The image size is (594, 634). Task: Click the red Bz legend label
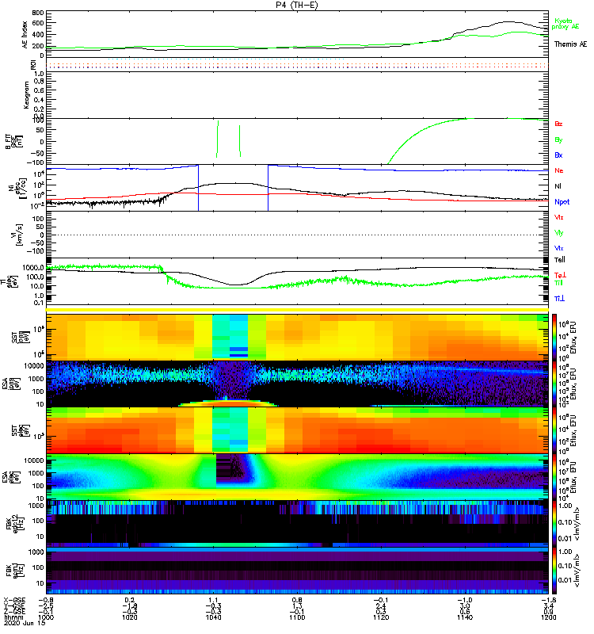pyautogui.click(x=558, y=124)
